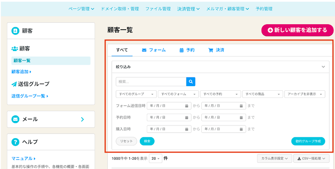Switch to the フォーム tab

click(x=154, y=50)
